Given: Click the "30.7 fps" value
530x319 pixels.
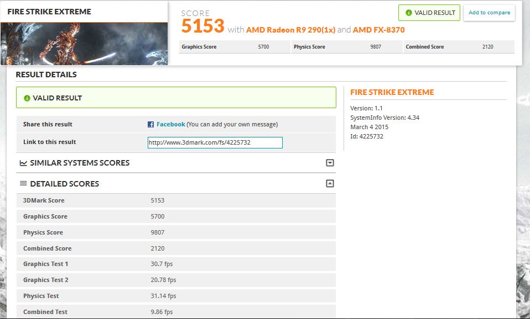Looking at the screenshot, I should [162, 264].
